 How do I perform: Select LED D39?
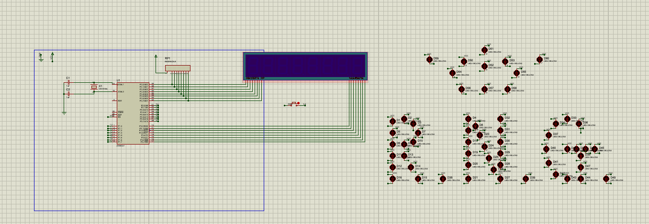[526, 179]
